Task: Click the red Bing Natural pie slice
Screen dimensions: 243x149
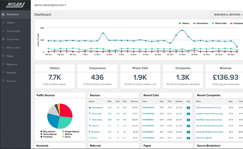Action: pos(65,111)
